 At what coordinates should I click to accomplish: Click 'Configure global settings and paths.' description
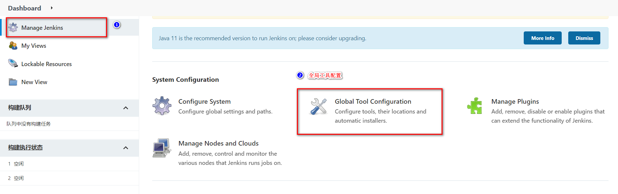226,112
